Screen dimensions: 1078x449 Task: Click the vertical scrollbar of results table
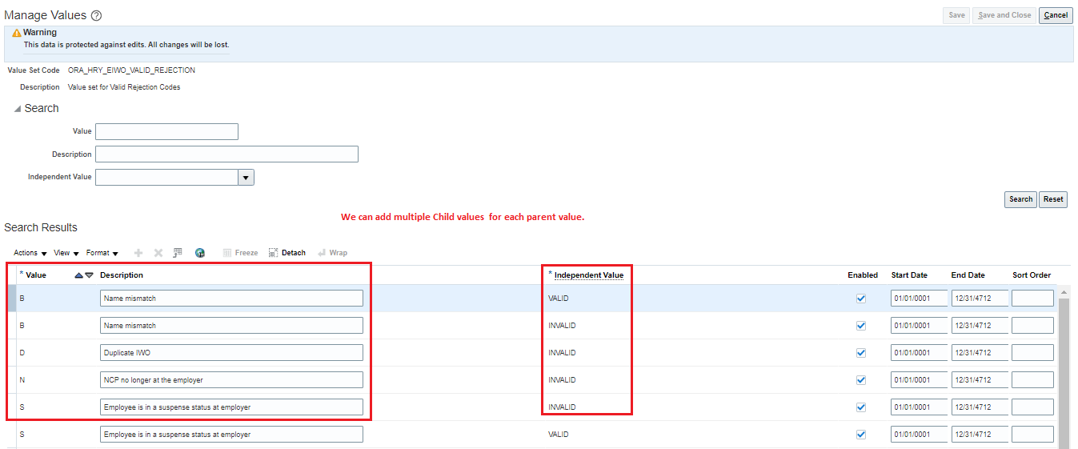pyautogui.click(x=1064, y=368)
